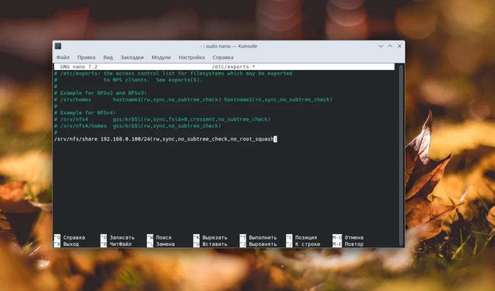Viewport: 495px width, 291px height.
Task: Click the ^\ Замена shortcut
Action: [160, 244]
